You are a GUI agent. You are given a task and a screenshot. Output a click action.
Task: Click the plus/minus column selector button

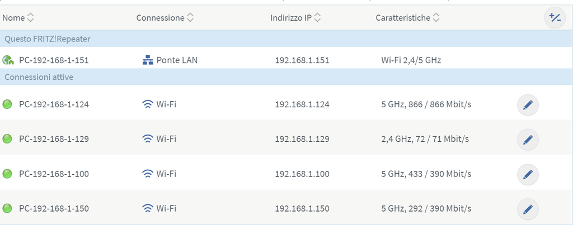555,18
